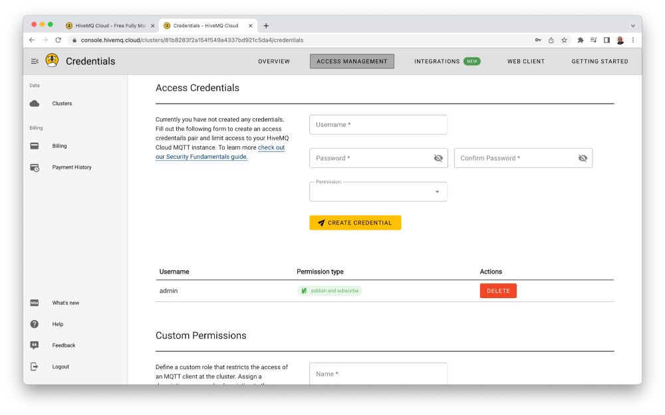Viewport: 665px width, 415px height.
Task: Click Permission type column header
Action: click(320, 272)
